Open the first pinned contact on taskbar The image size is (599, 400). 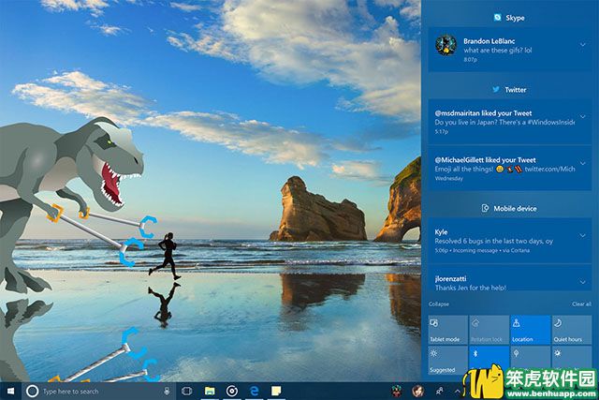pyautogui.click(x=397, y=391)
